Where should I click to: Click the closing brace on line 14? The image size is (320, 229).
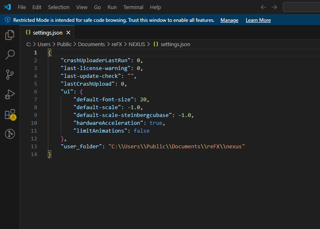click(x=50, y=154)
